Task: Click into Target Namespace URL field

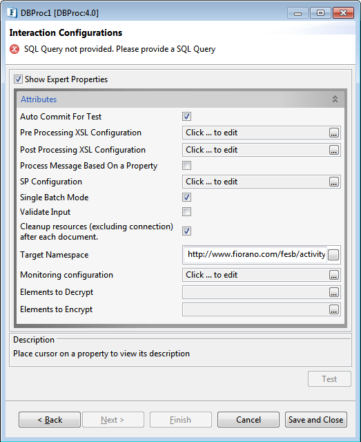Action: 255,255
